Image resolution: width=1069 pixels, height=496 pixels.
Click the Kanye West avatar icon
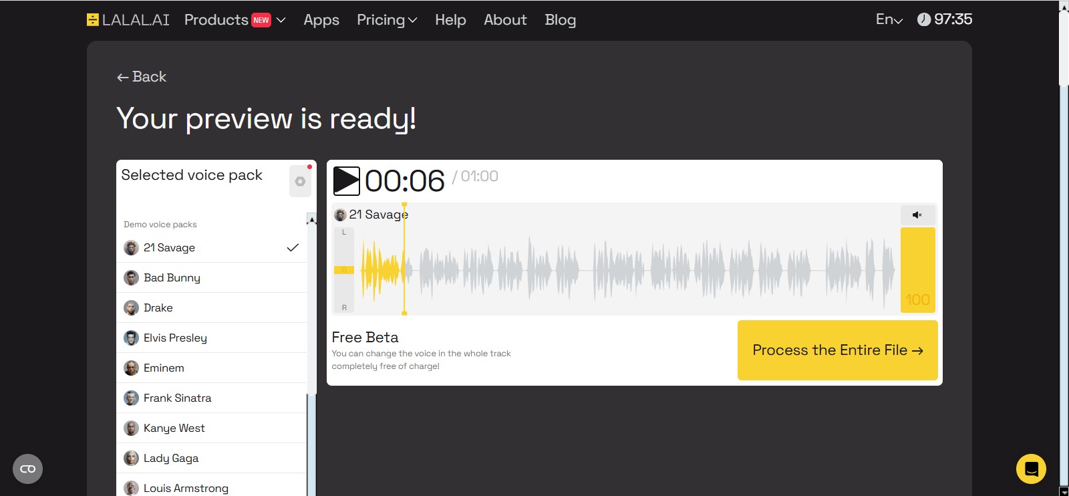(131, 428)
